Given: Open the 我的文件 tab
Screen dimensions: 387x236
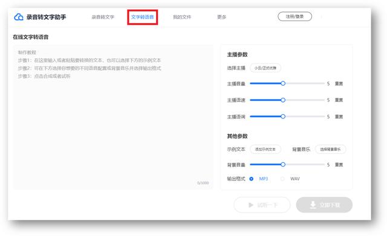Looking at the screenshot, I should [x=182, y=17].
